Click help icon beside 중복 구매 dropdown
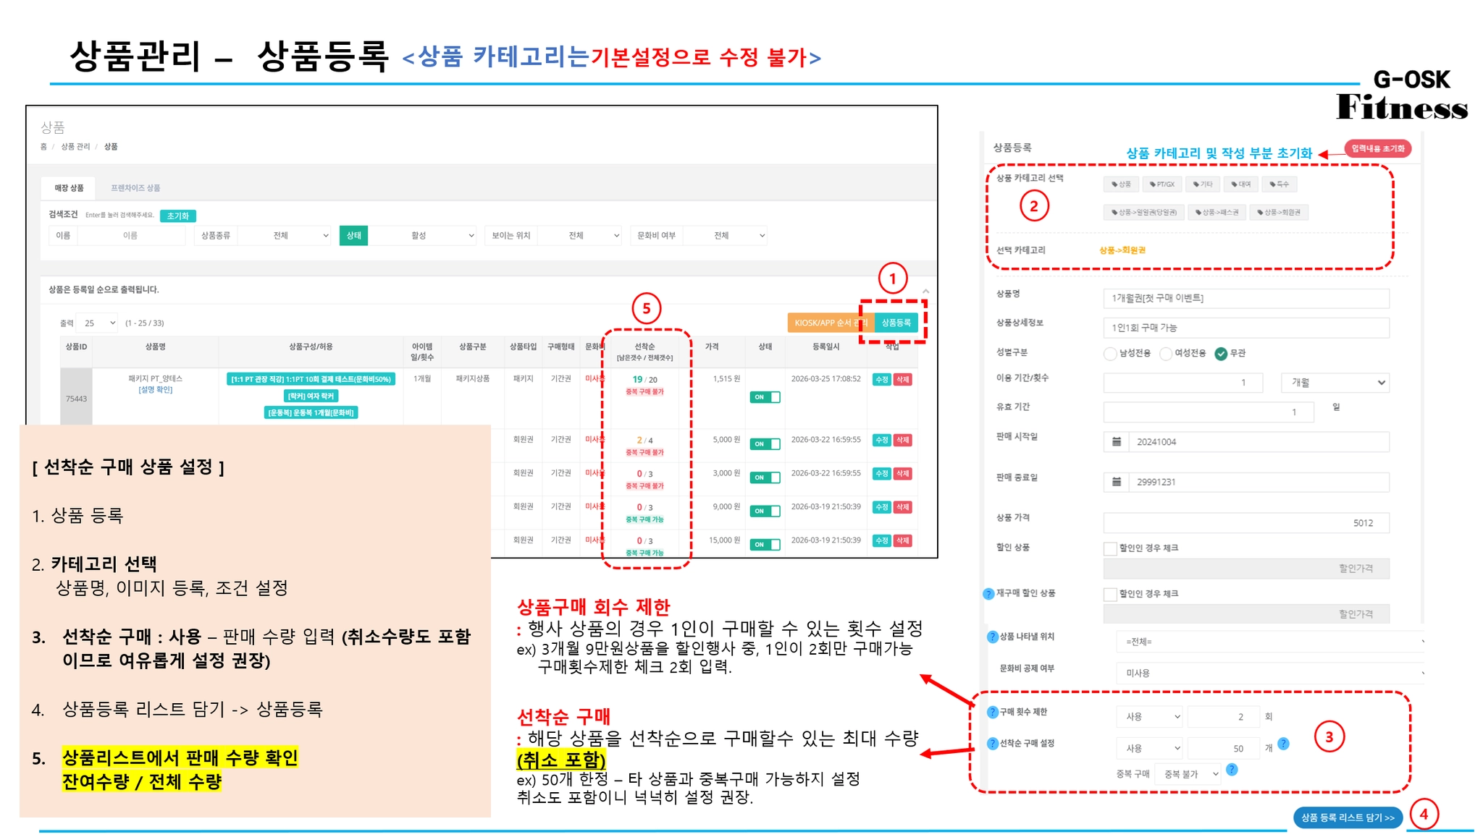The image size is (1483, 837). pos(1232,770)
